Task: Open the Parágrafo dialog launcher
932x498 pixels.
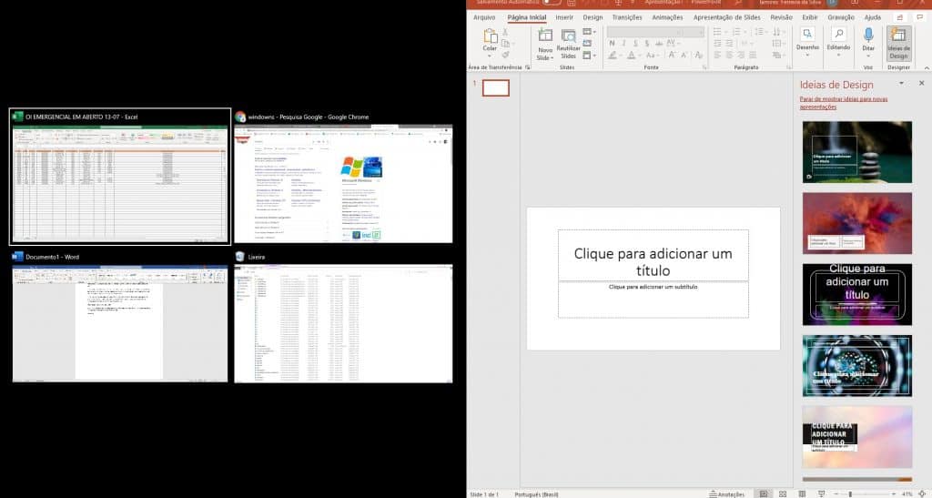Action: point(789,67)
